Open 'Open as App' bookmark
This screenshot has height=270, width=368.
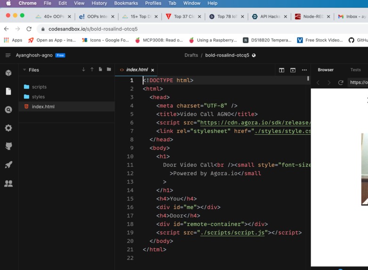[52, 40]
